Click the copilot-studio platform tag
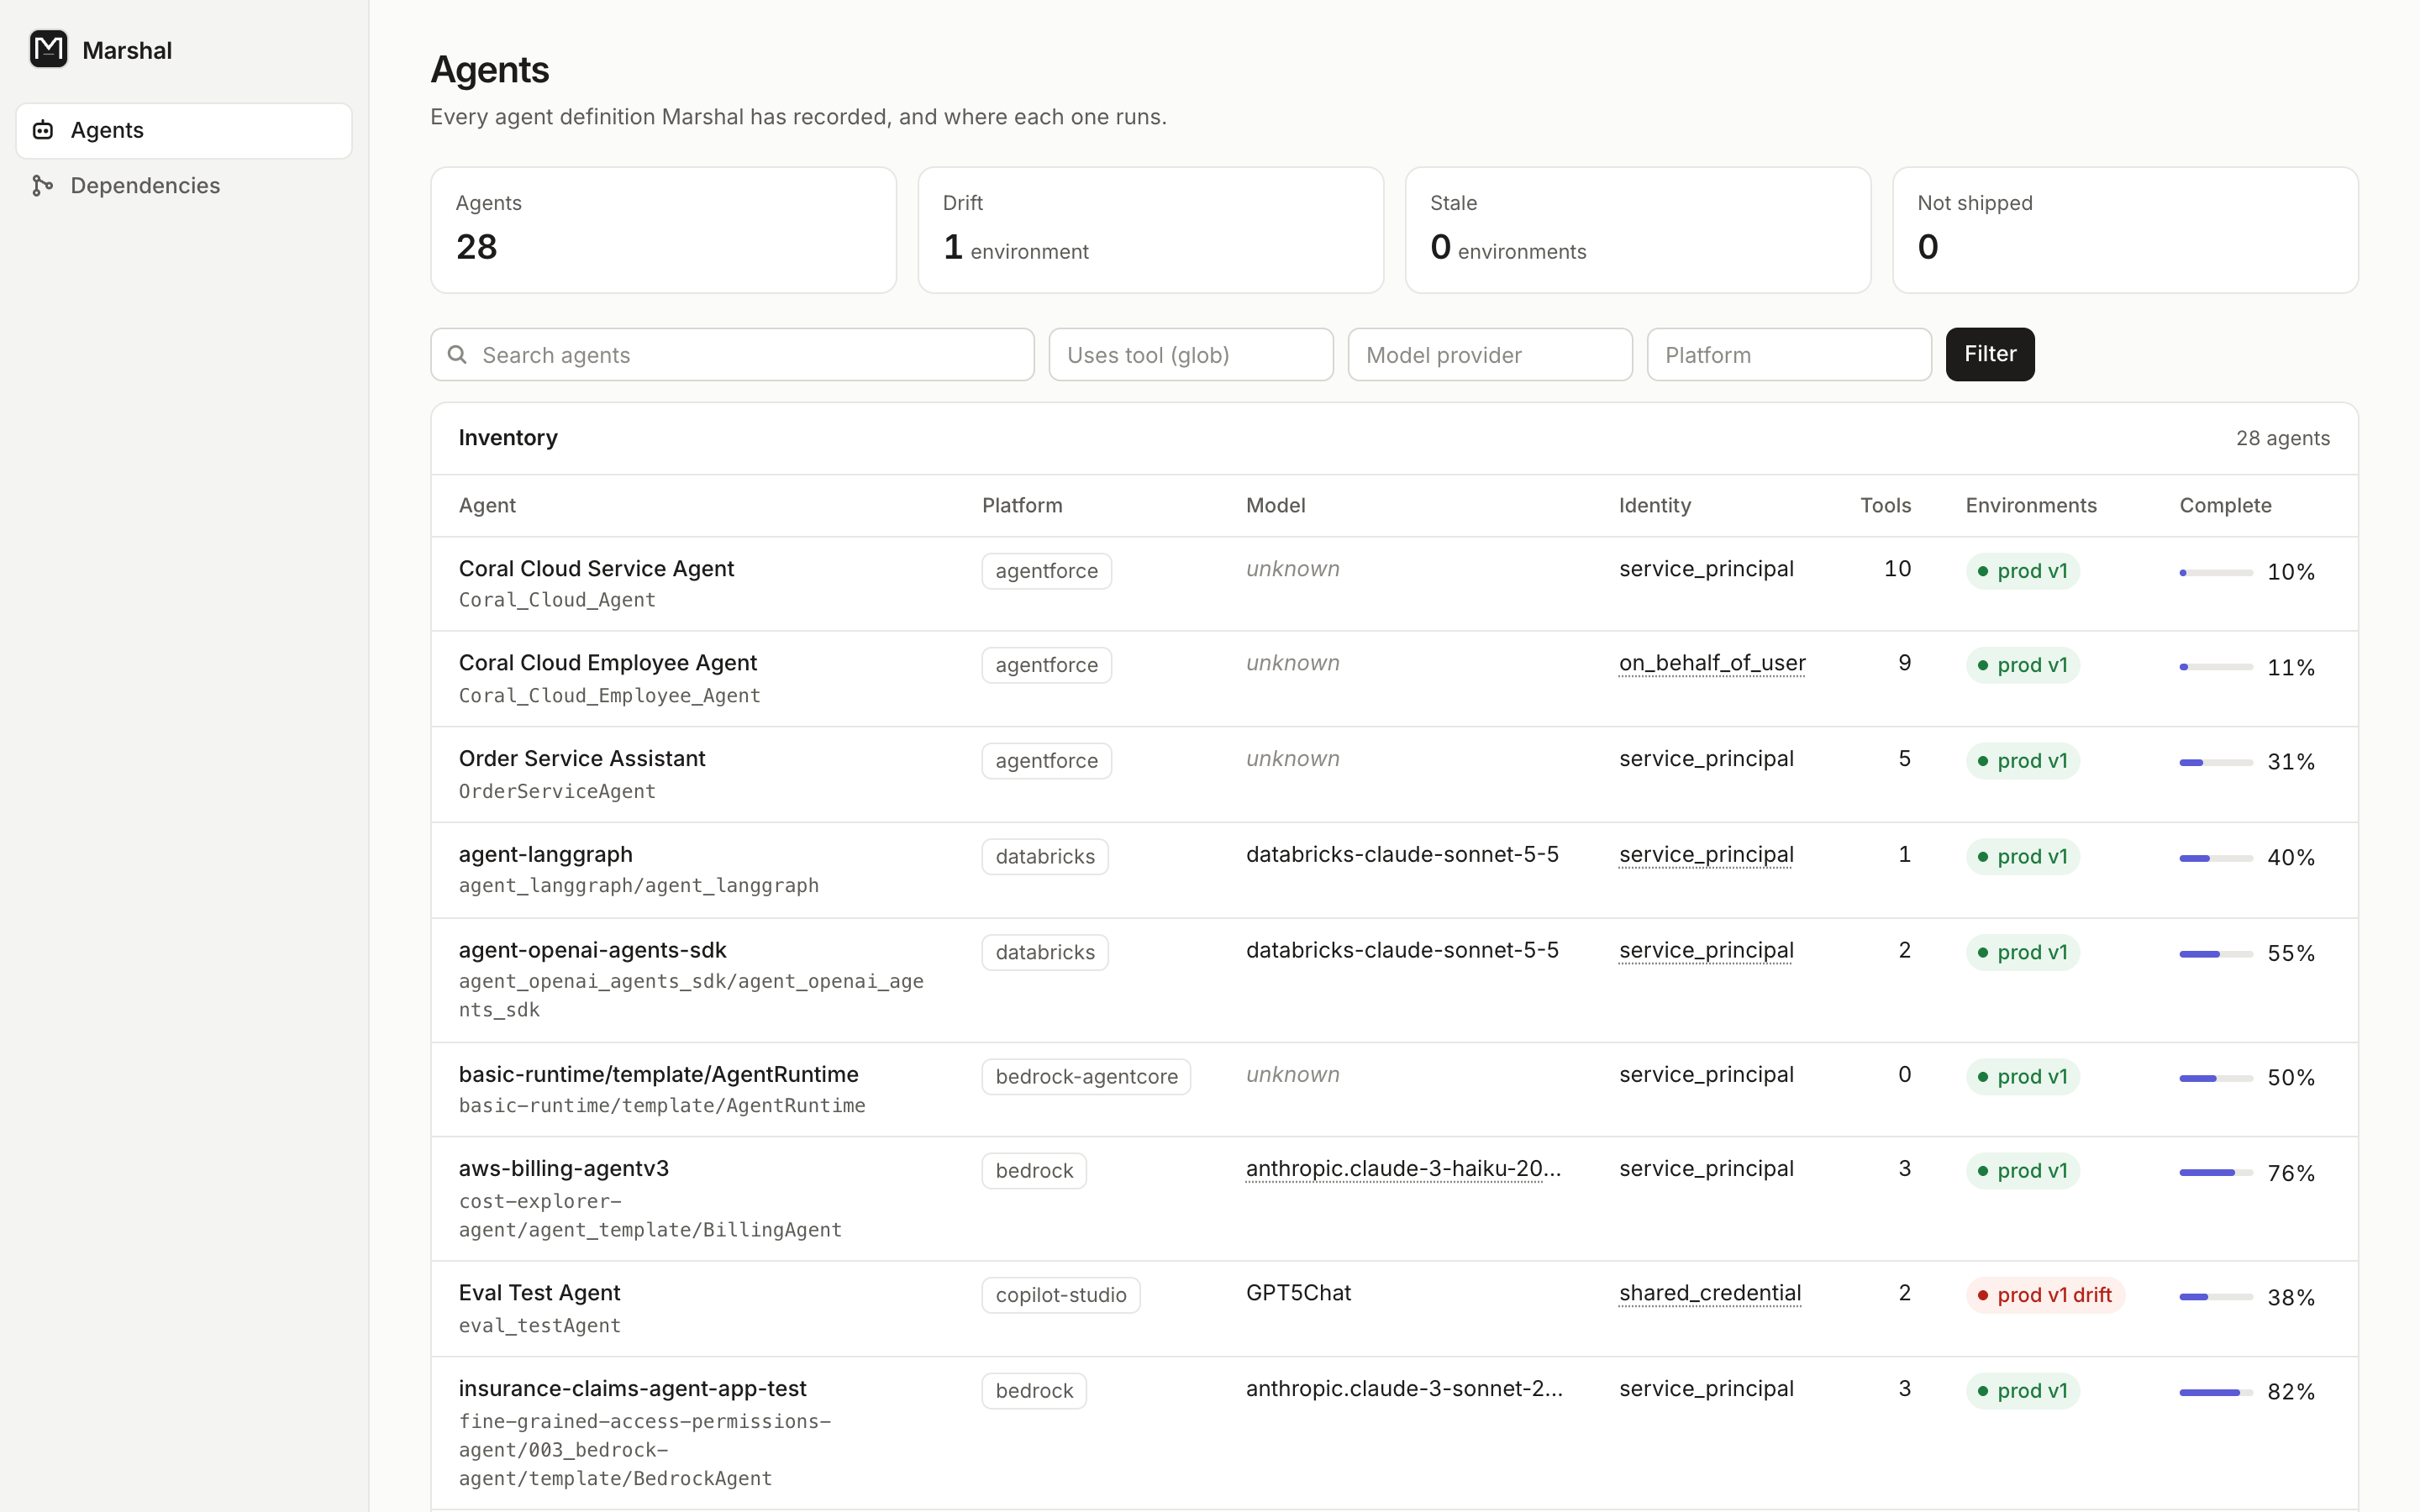The image size is (2420, 1512). (x=1061, y=1295)
